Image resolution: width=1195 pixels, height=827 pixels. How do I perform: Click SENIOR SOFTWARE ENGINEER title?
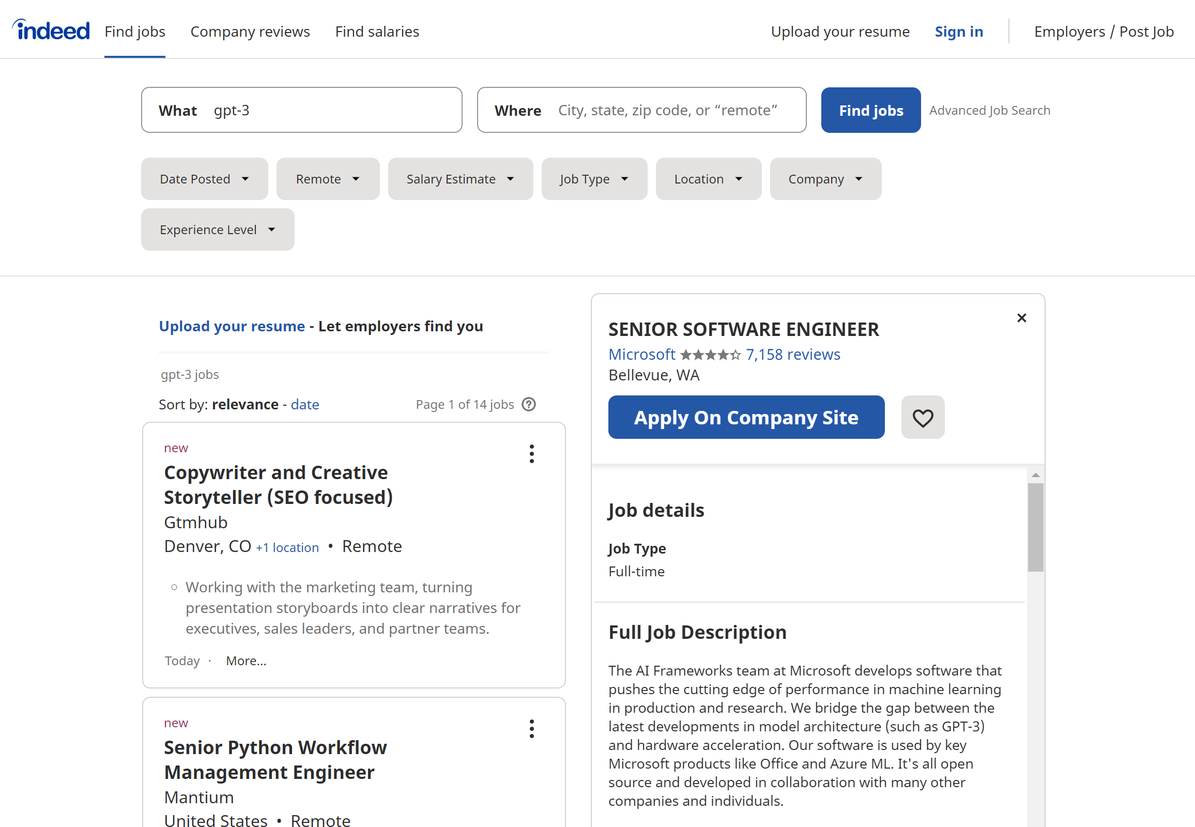[743, 330]
